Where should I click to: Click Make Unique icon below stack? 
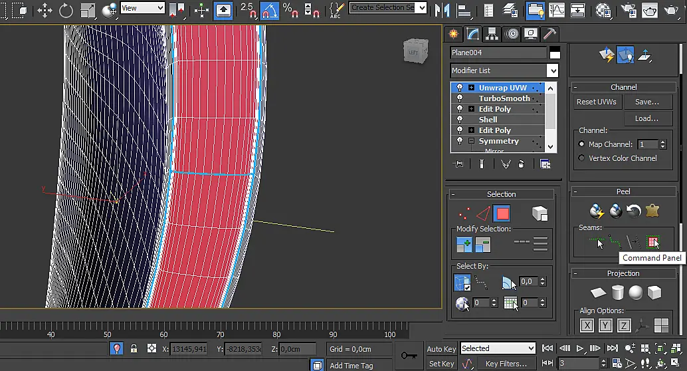[506, 164]
